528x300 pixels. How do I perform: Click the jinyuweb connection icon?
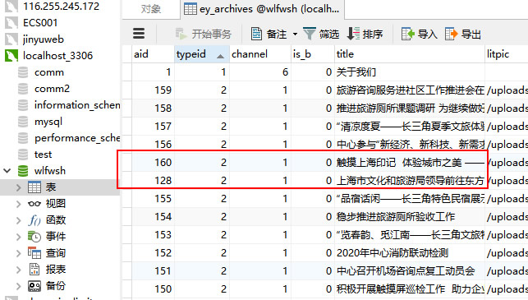point(11,39)
